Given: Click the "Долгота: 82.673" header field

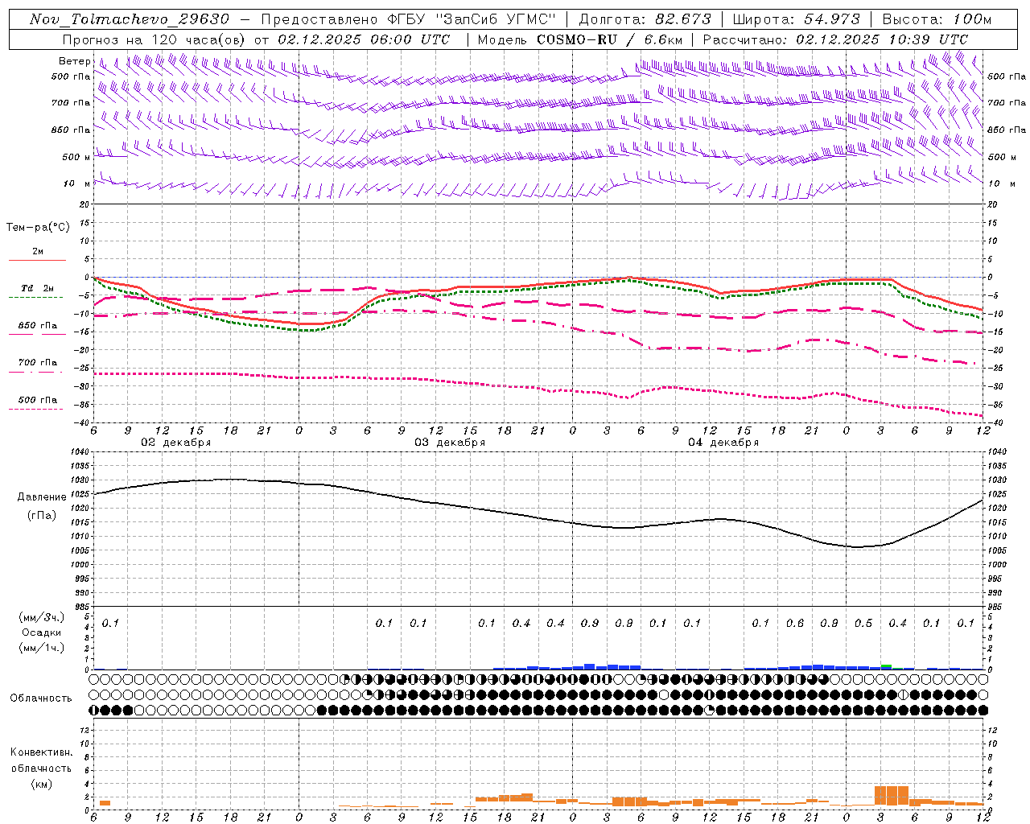Looking at the screenshot, I should point(645,19).
